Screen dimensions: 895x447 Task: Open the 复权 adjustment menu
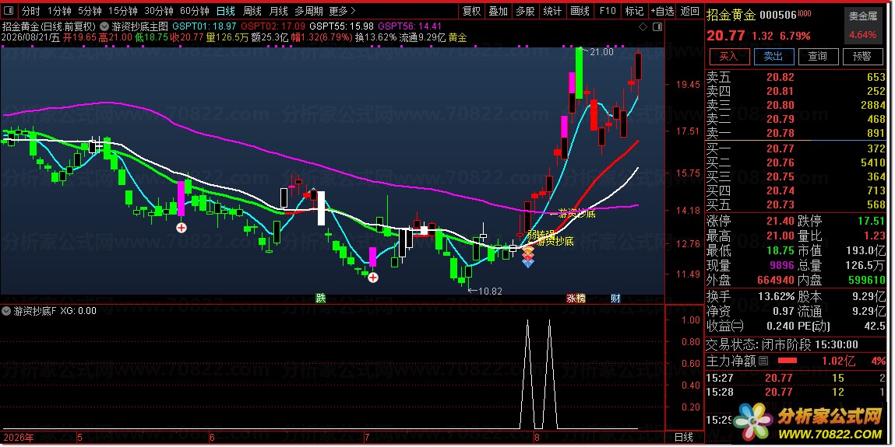click(x=471, y=11)
